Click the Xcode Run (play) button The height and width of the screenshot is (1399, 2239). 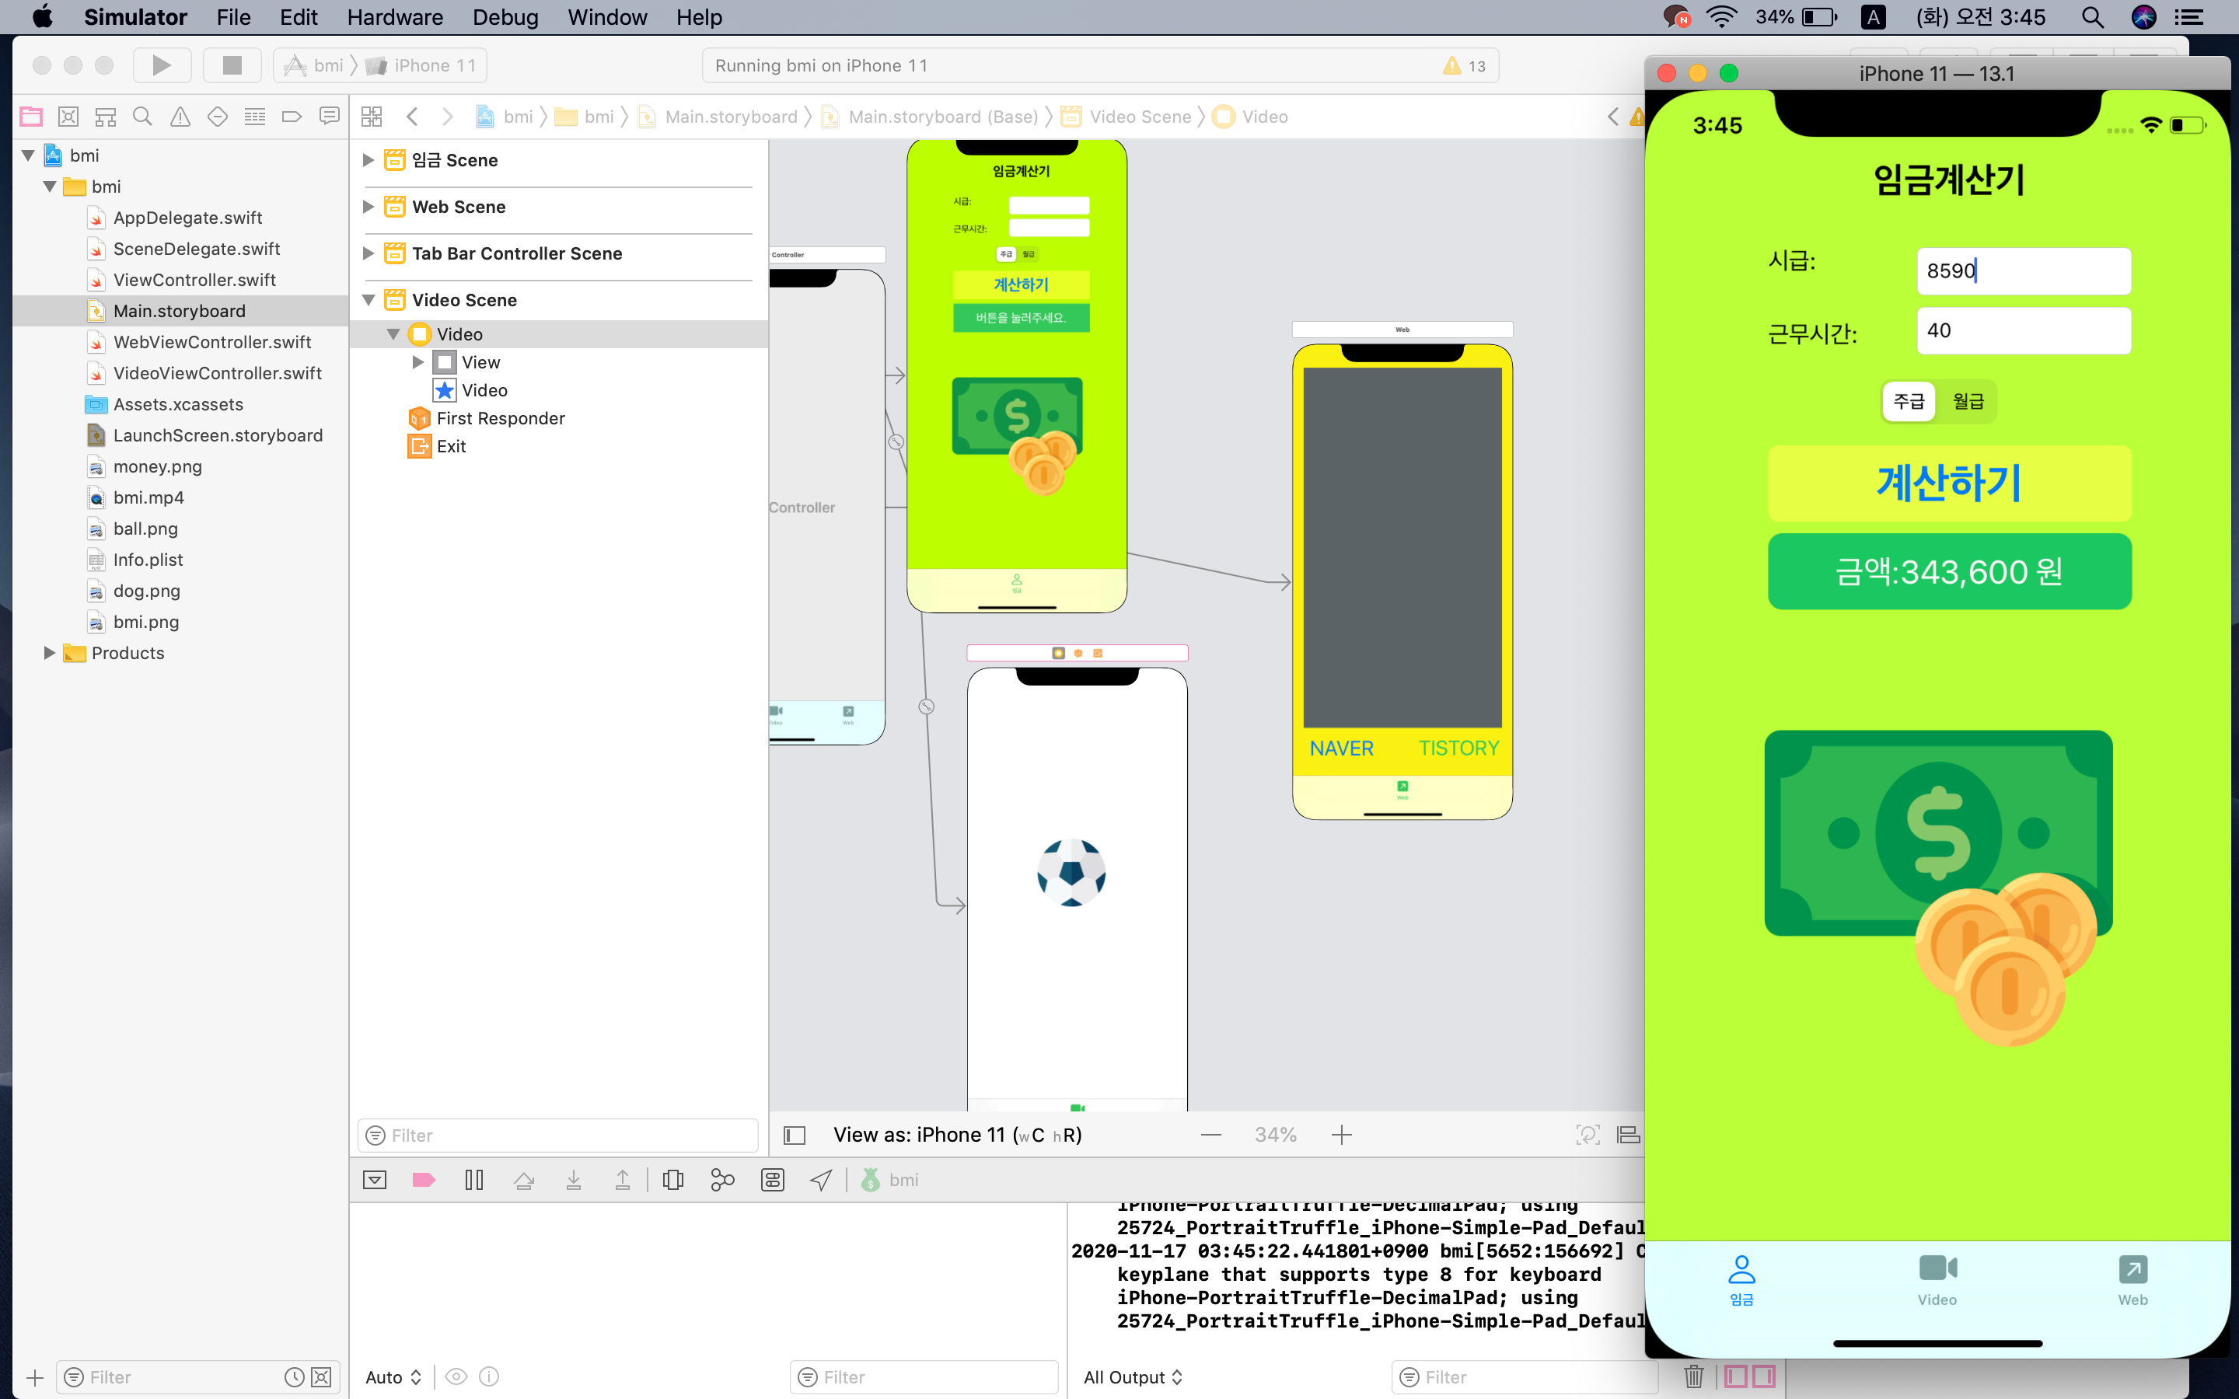coord(162,65)
